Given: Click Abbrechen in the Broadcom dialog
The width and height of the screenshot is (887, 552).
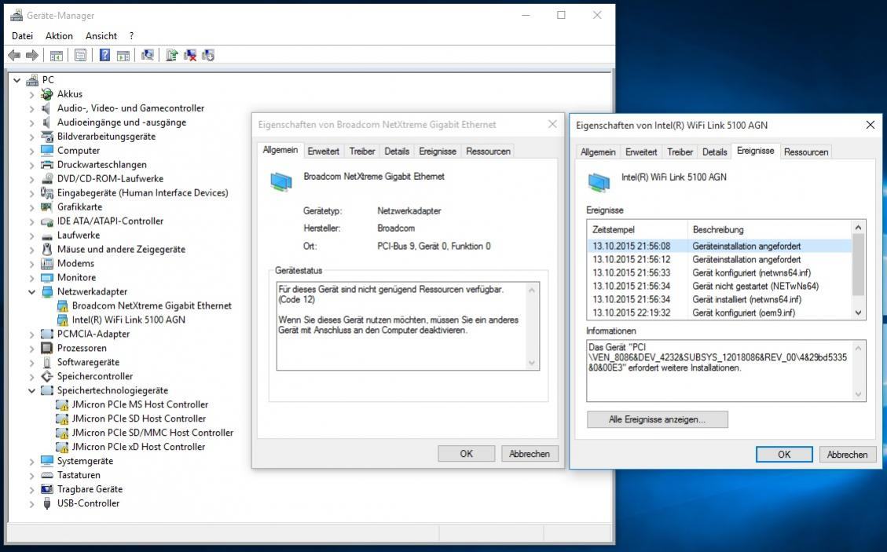Looking at the screenshot, I should pos(529,454).
